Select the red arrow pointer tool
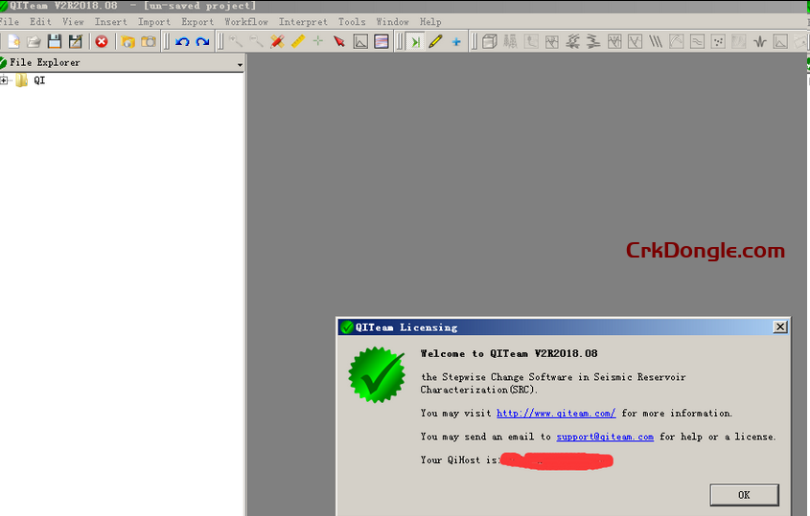Viewport: 810px width, 516px height. (x=339, y=41)
